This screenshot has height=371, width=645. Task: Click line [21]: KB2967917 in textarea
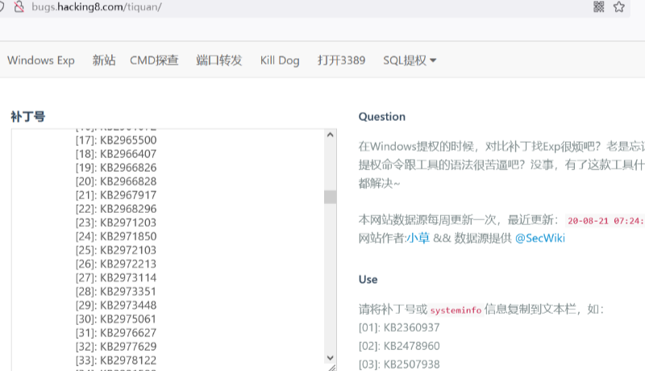[116, 195]
